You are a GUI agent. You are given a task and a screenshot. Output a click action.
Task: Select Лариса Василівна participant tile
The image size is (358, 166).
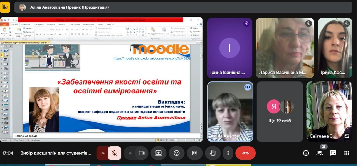click(x=285, y=48)
